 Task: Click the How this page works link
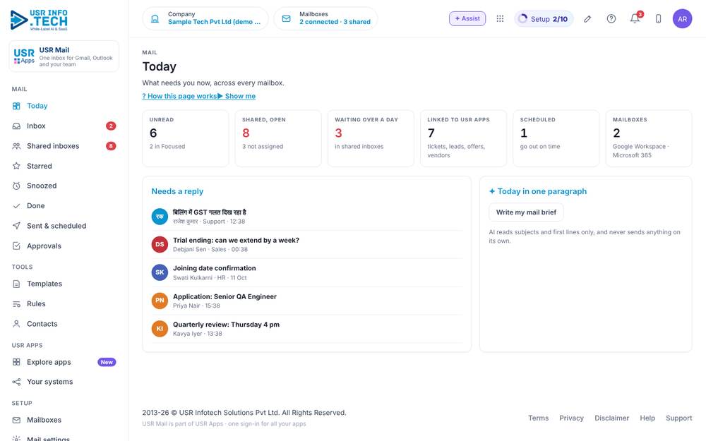click(179, 96)
